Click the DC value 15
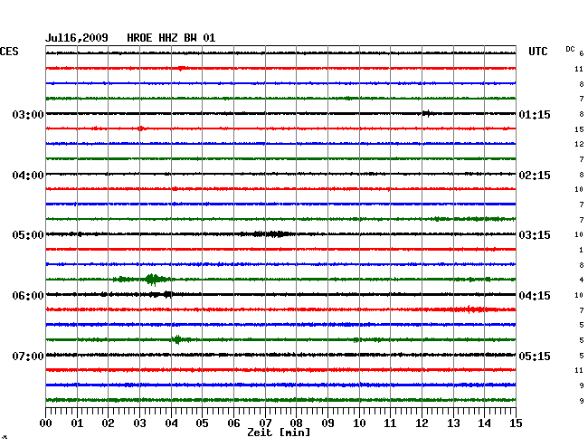 click(579, 129)
